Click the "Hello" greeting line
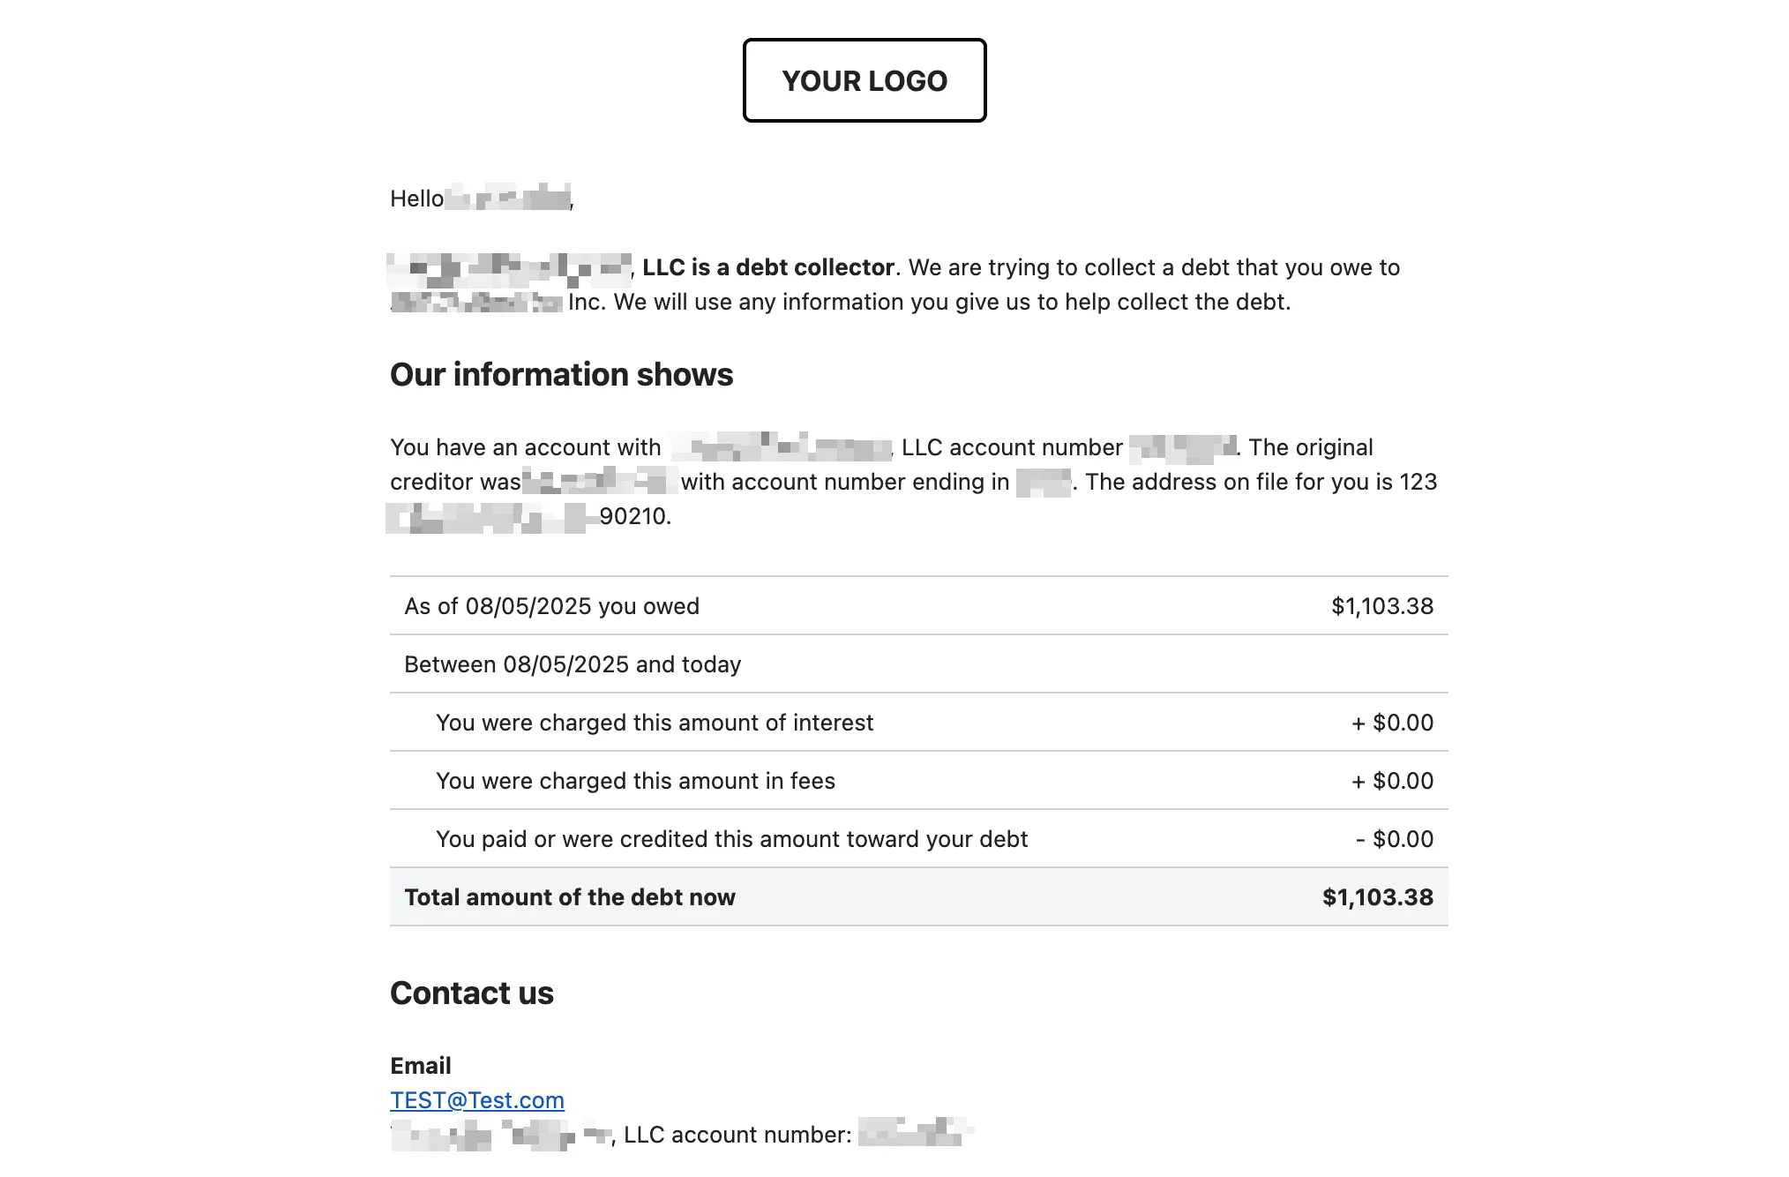 [482, 199]
